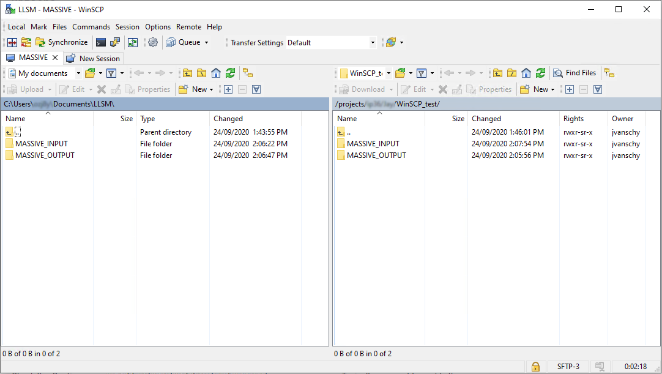Sort remote files by Rights column
This screenshot has height=374, width=662.
click(573, 119)
